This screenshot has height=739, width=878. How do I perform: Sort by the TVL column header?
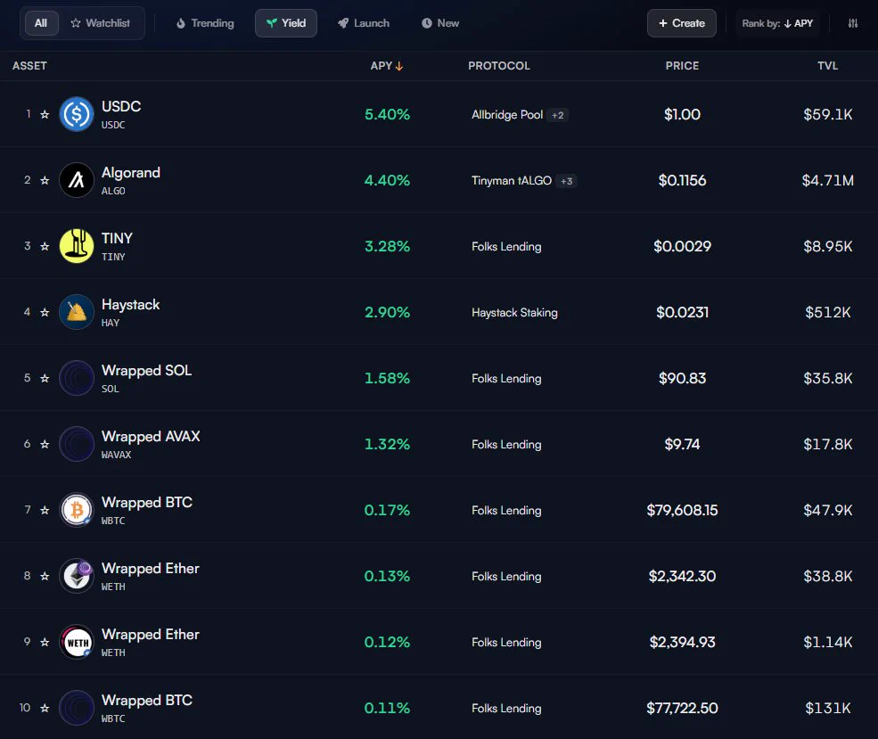tap(827, 66)
